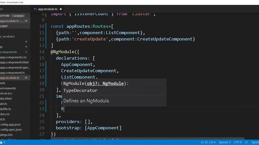The height and width of the screenshot is (145, 259).
Task: Place cursor after R on line 23
Action: click(64, 109)
